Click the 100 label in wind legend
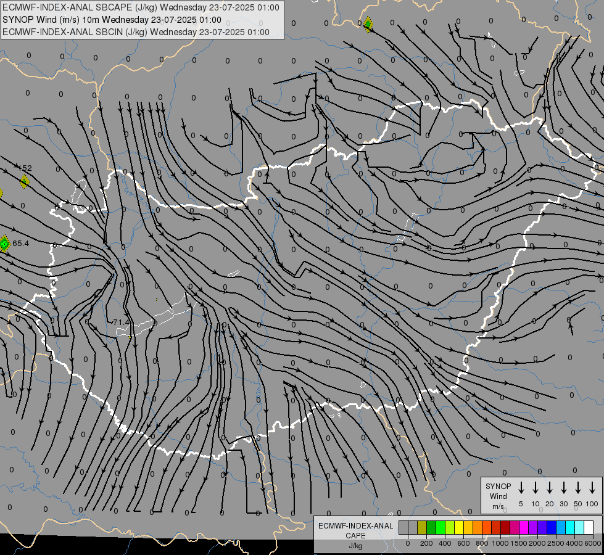Image resolution: width=604 pixels, height=555 pixels. click(x=592, y=504)
